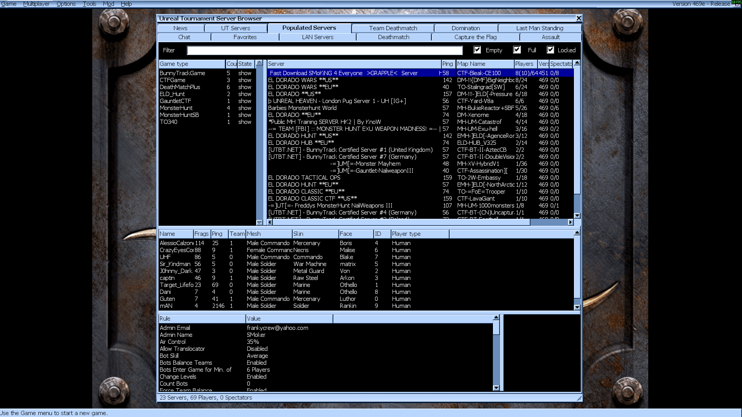Image resolution: width=742 pixels, height=417 pixels.
Task: Select Barbies Monsterhunt World server
Action: pos(420,108)
